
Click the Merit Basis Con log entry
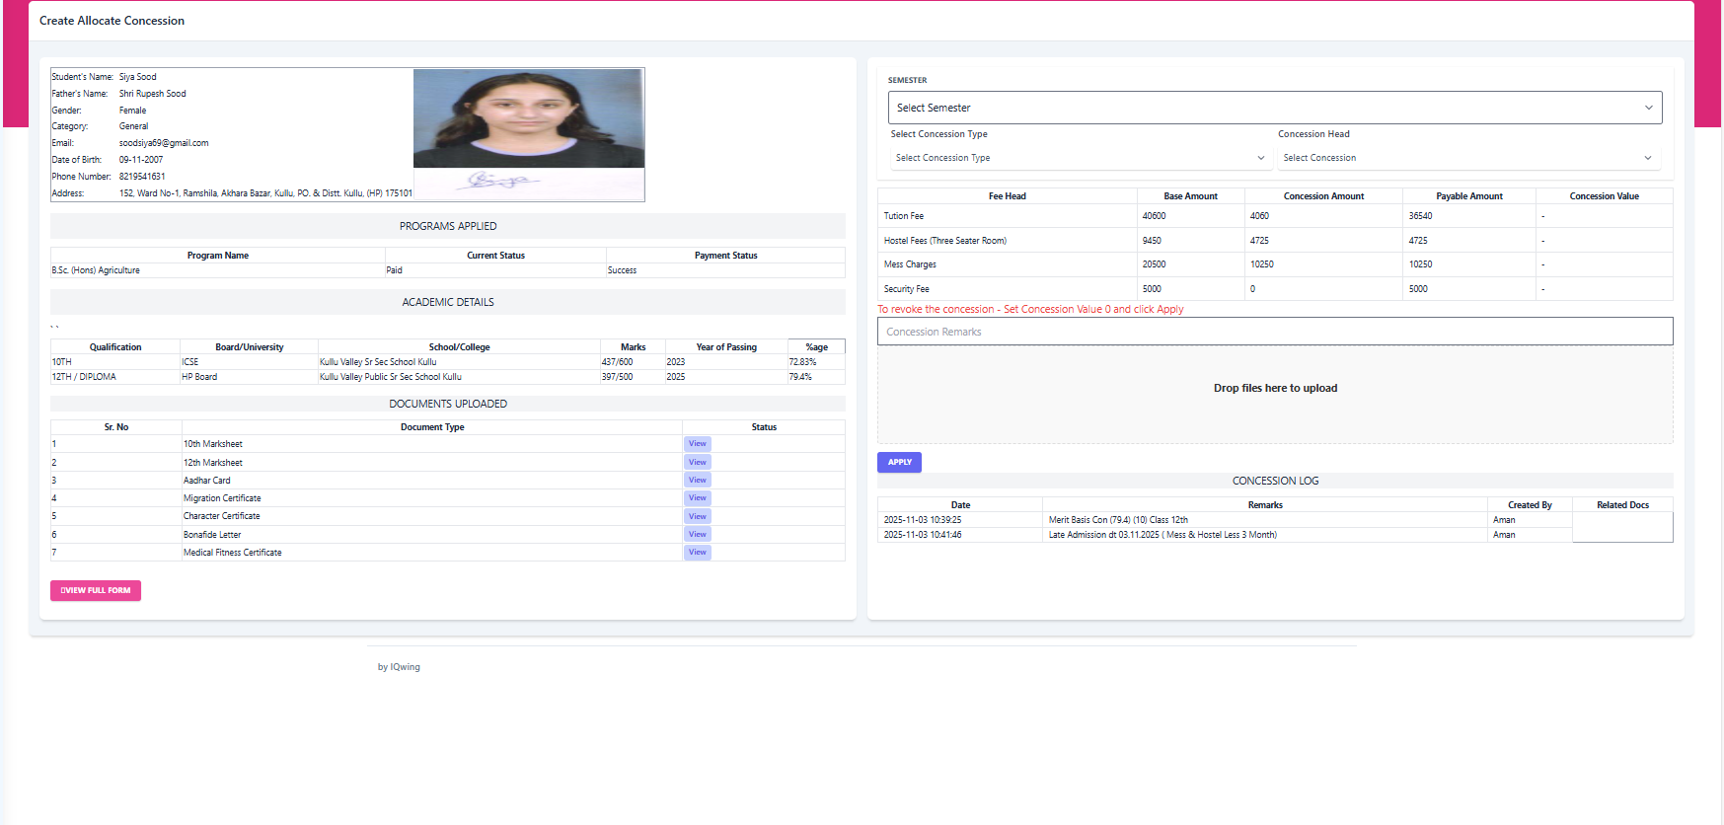1118,520
